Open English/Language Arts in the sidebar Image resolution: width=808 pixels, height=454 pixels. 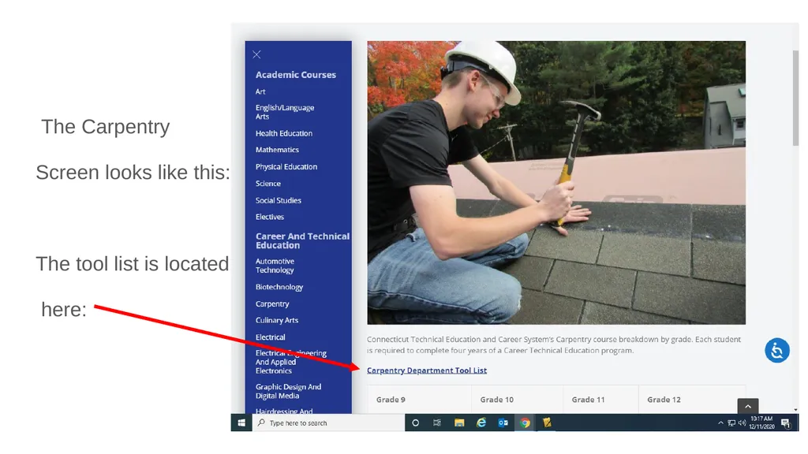pyautogui.click(x=285, y=112)
